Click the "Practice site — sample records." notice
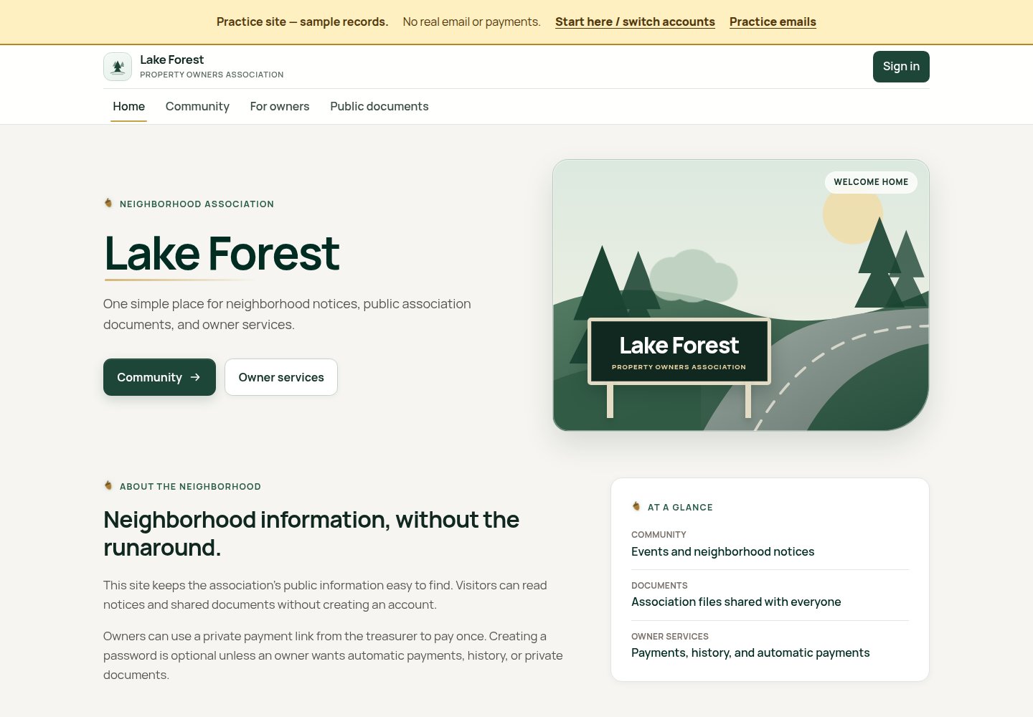This screenshot has height=717, width=1033. click(302, 22)
